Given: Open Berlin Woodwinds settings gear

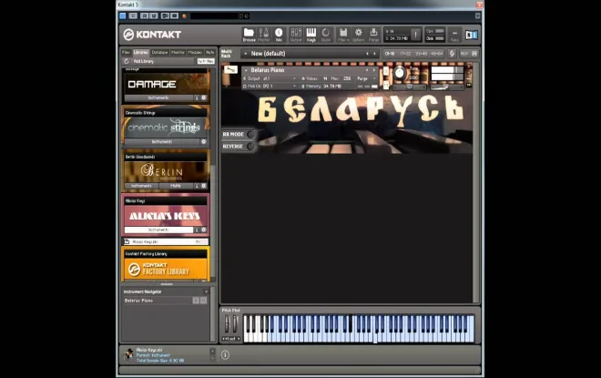Looking at the screenshot, I should coord(204,186).
